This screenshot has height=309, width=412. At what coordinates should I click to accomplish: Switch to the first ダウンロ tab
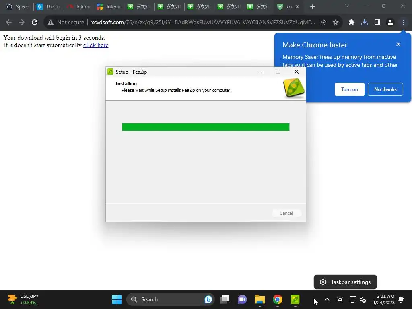139,7
